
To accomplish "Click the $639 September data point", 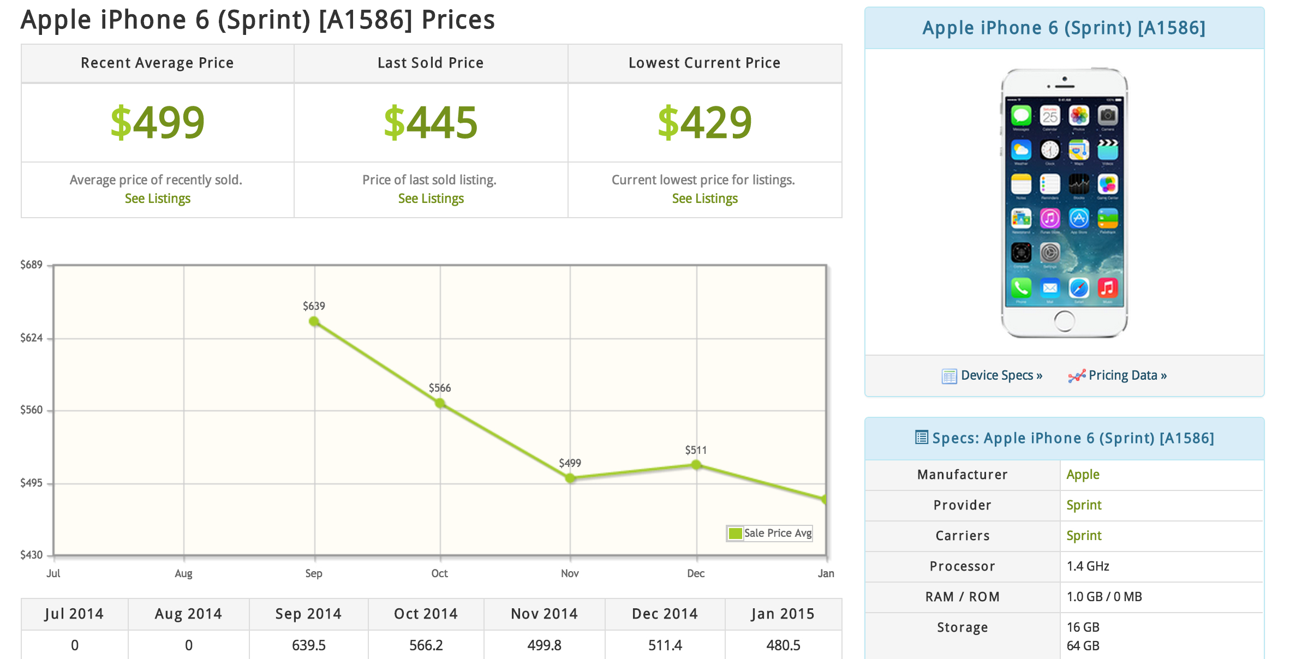I will (x=314, y=321).
